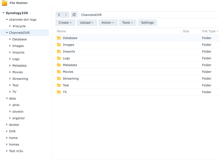Viewport: 219px width, 160px height.
Task: Click the Test folder icon in file list
Action: (x=59, y=85)
